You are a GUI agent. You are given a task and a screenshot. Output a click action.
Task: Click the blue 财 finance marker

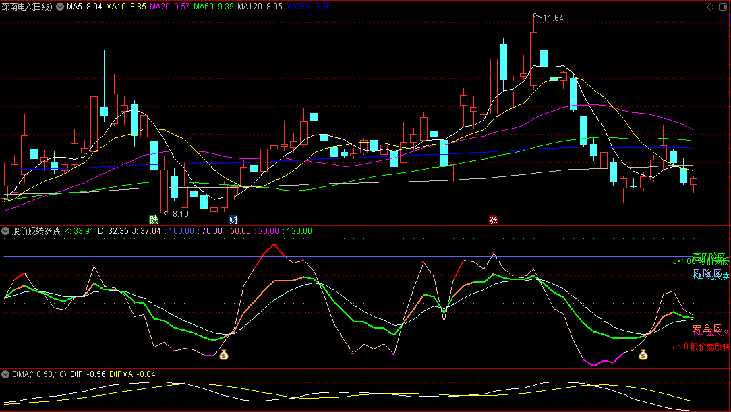pyautogui.click(x=233, y=219)
